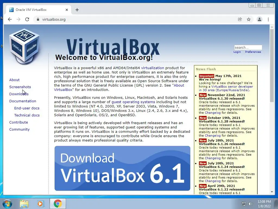278x209 pixels.
Task: Click the New badge beside November 22nd, 2021
Action: (203, 95)
